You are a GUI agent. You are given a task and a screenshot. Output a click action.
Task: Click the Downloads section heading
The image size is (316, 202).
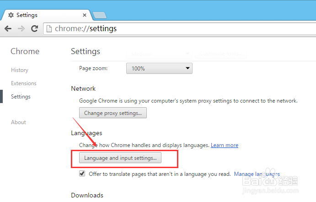coord(87,195)
